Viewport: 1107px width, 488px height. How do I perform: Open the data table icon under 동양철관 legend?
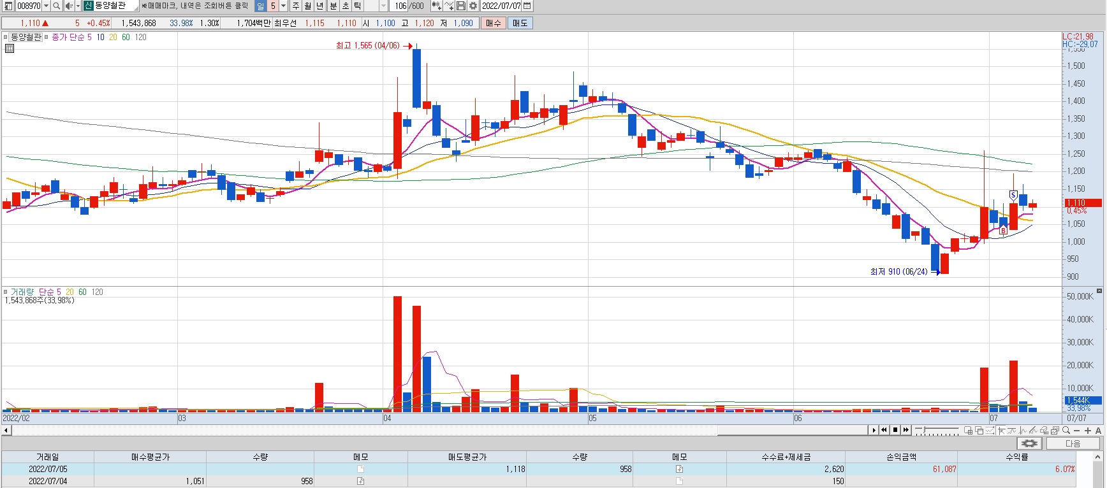(10, 48)
